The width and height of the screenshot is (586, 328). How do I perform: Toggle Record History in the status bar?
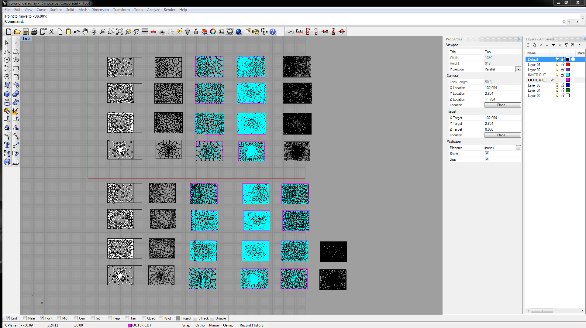pos(252,325)
